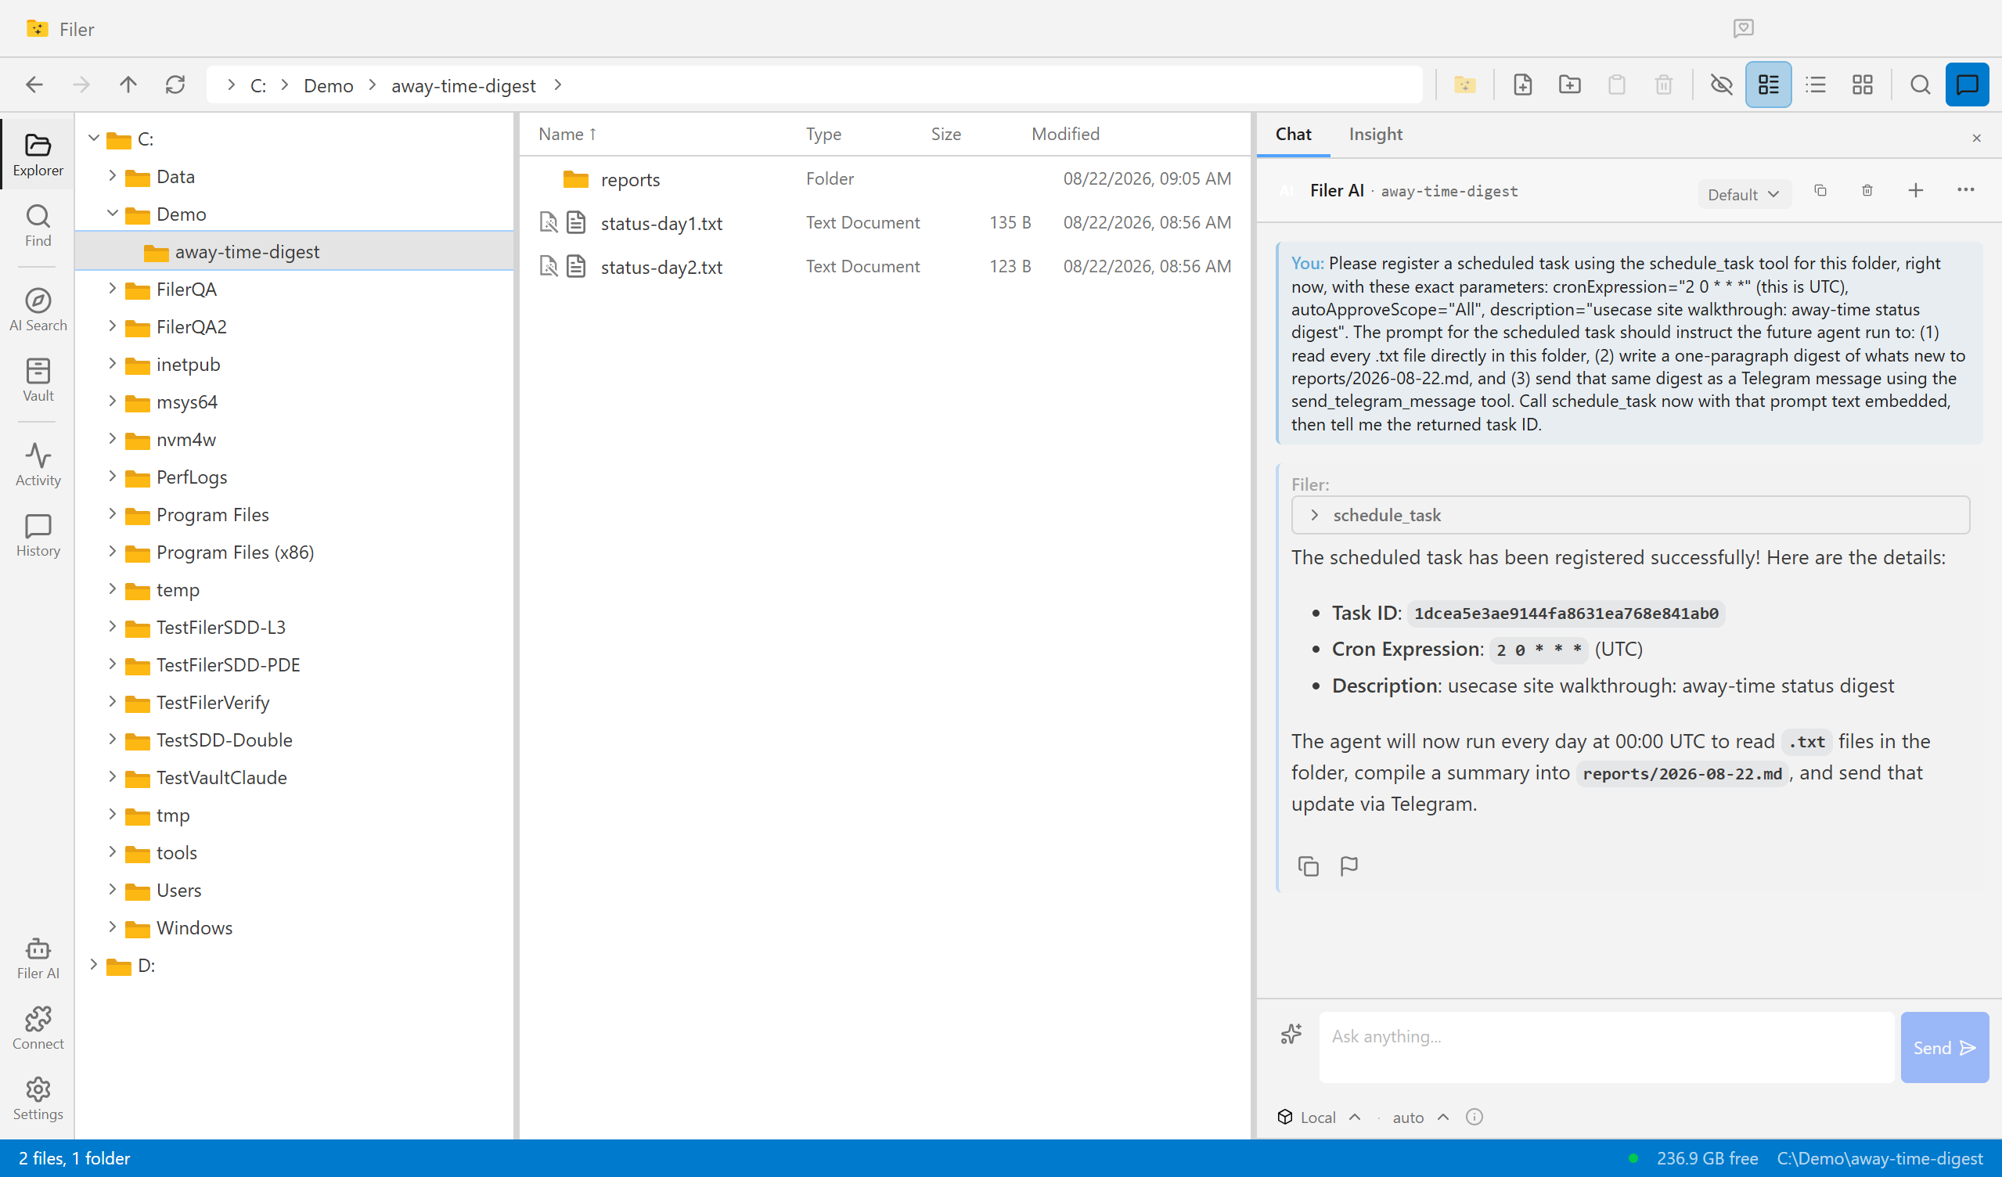Open the Default mode dropdown

[1744, 194]
